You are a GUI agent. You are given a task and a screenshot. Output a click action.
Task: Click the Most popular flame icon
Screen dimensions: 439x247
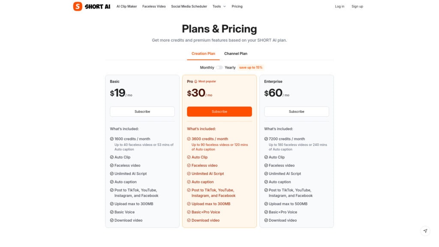pyautogui.click(x=196, y=81)
